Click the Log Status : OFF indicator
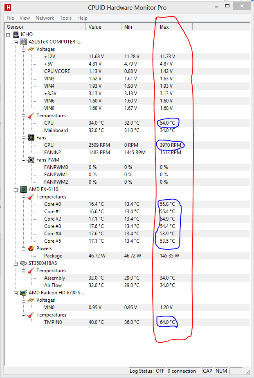The height and width of the screenshot is (378, 254). click(147, 371)
